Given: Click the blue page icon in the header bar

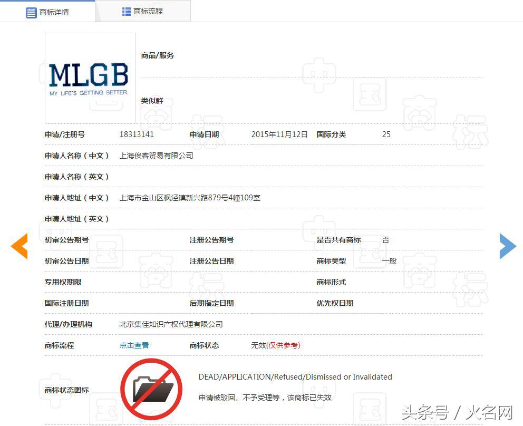Looking at the screenshot, I should point(32,11).
